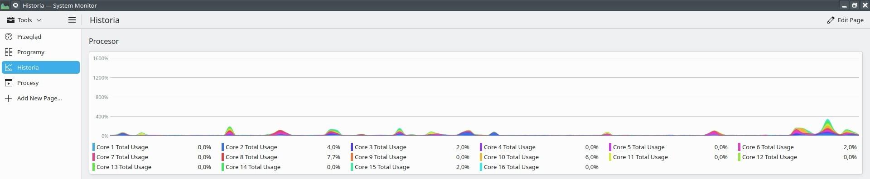Click the Tools toolbox icon
The image size is (870, 179).
[10, 20]
